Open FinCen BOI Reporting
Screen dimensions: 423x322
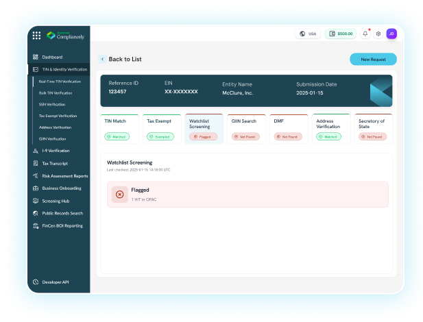(62, 225)
